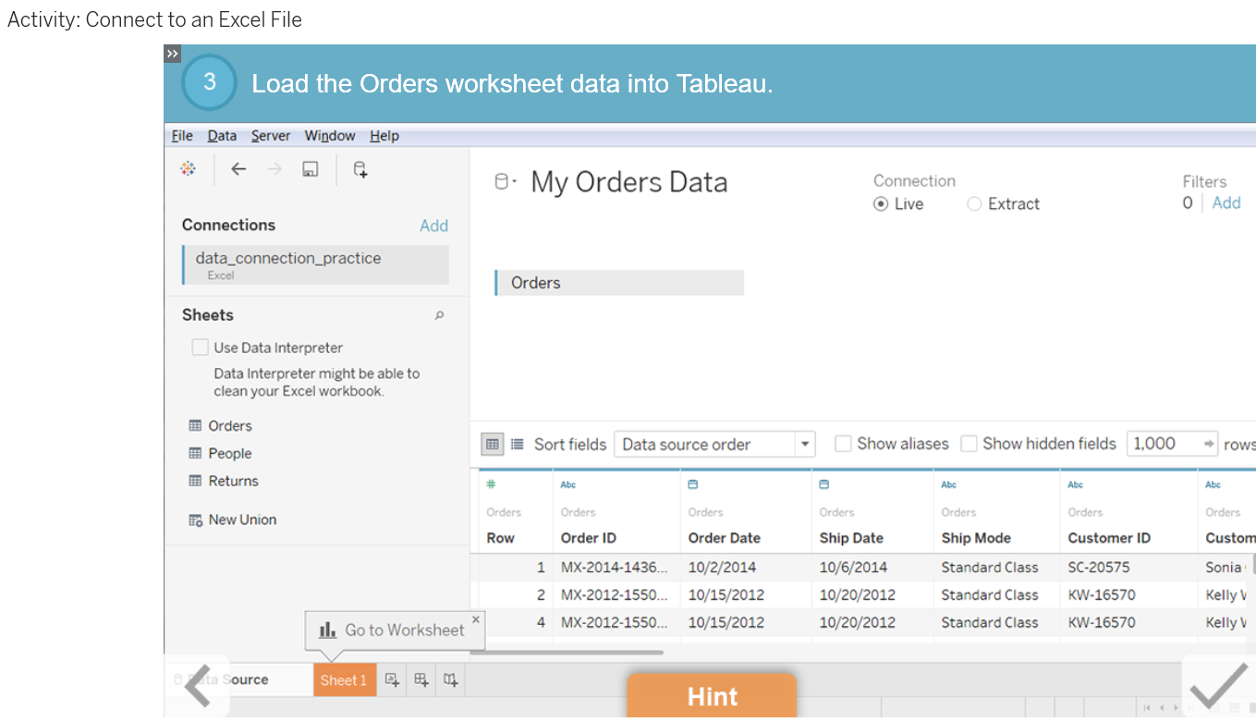Click the checkmark icon at bottom right
This screenshot has width=1256, height=722.
(1218, 686)
